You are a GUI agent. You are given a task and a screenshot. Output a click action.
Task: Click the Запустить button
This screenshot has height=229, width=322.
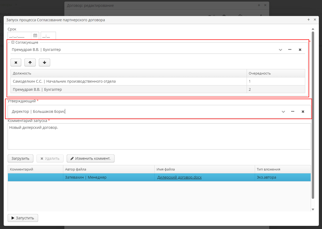pyautogui.click(x=23, y=218)
